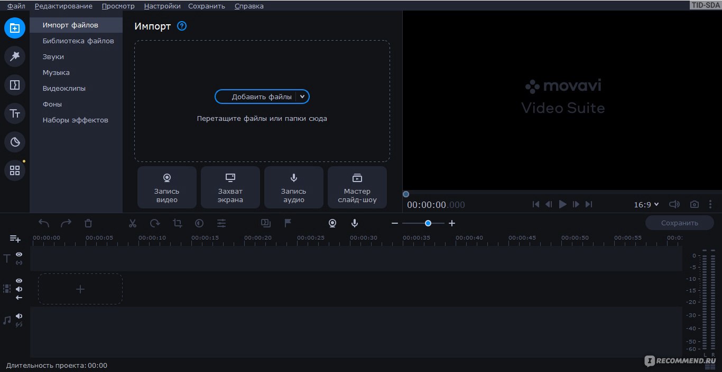Open the Titles (Tт) panel
Viewport: 722px width, 372px height.
pyautogui.click(x=15, y=113)
